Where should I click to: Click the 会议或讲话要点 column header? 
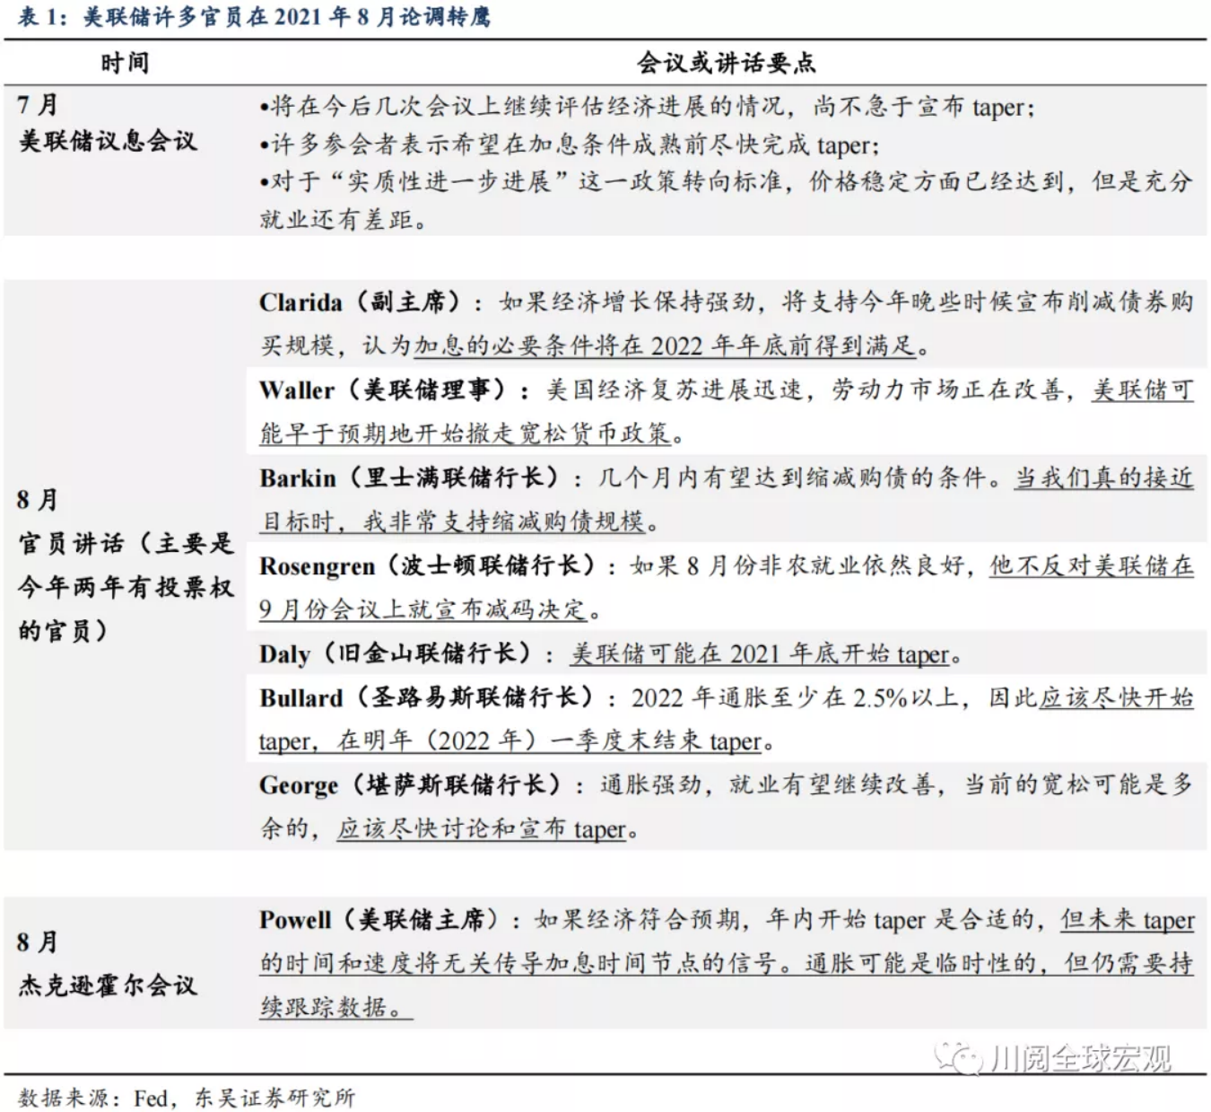pos(725,63)
